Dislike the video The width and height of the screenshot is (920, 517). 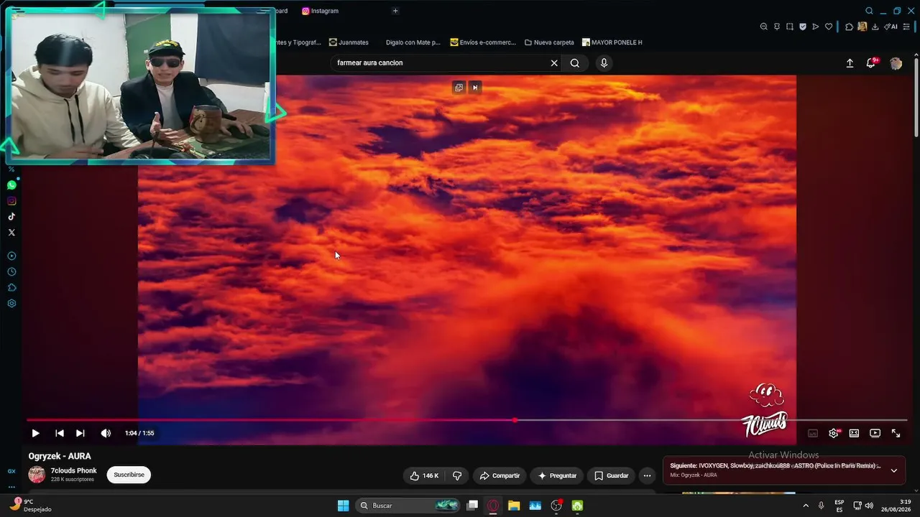457,475
